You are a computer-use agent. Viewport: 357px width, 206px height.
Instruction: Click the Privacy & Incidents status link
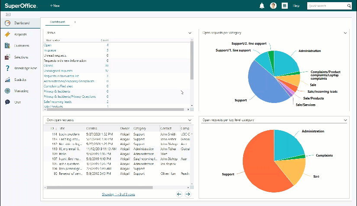pyautogui.click(x=57, y=91)
